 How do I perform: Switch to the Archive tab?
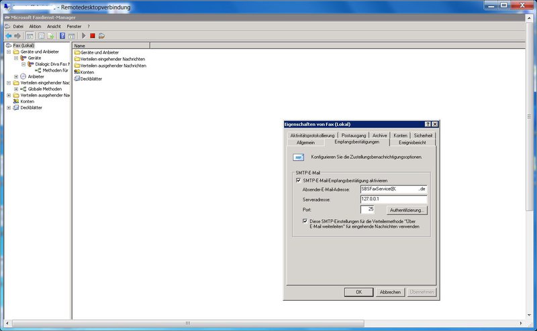(379, 135)
